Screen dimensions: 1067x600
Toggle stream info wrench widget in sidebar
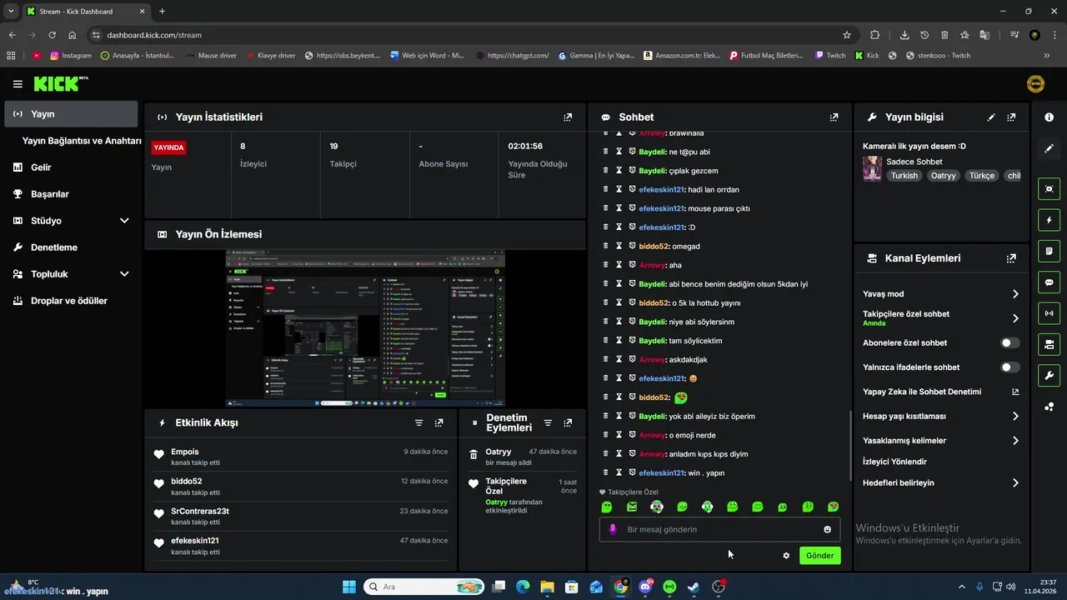coord(1049,375)
